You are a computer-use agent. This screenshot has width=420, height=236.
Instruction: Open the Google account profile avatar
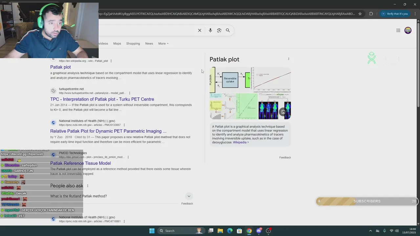[408, 30]
